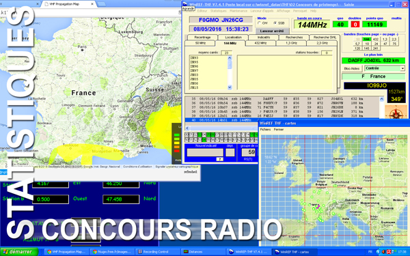Select the 5,7 band button in bandes grid

pyautogui.click(x=357, y=44)
